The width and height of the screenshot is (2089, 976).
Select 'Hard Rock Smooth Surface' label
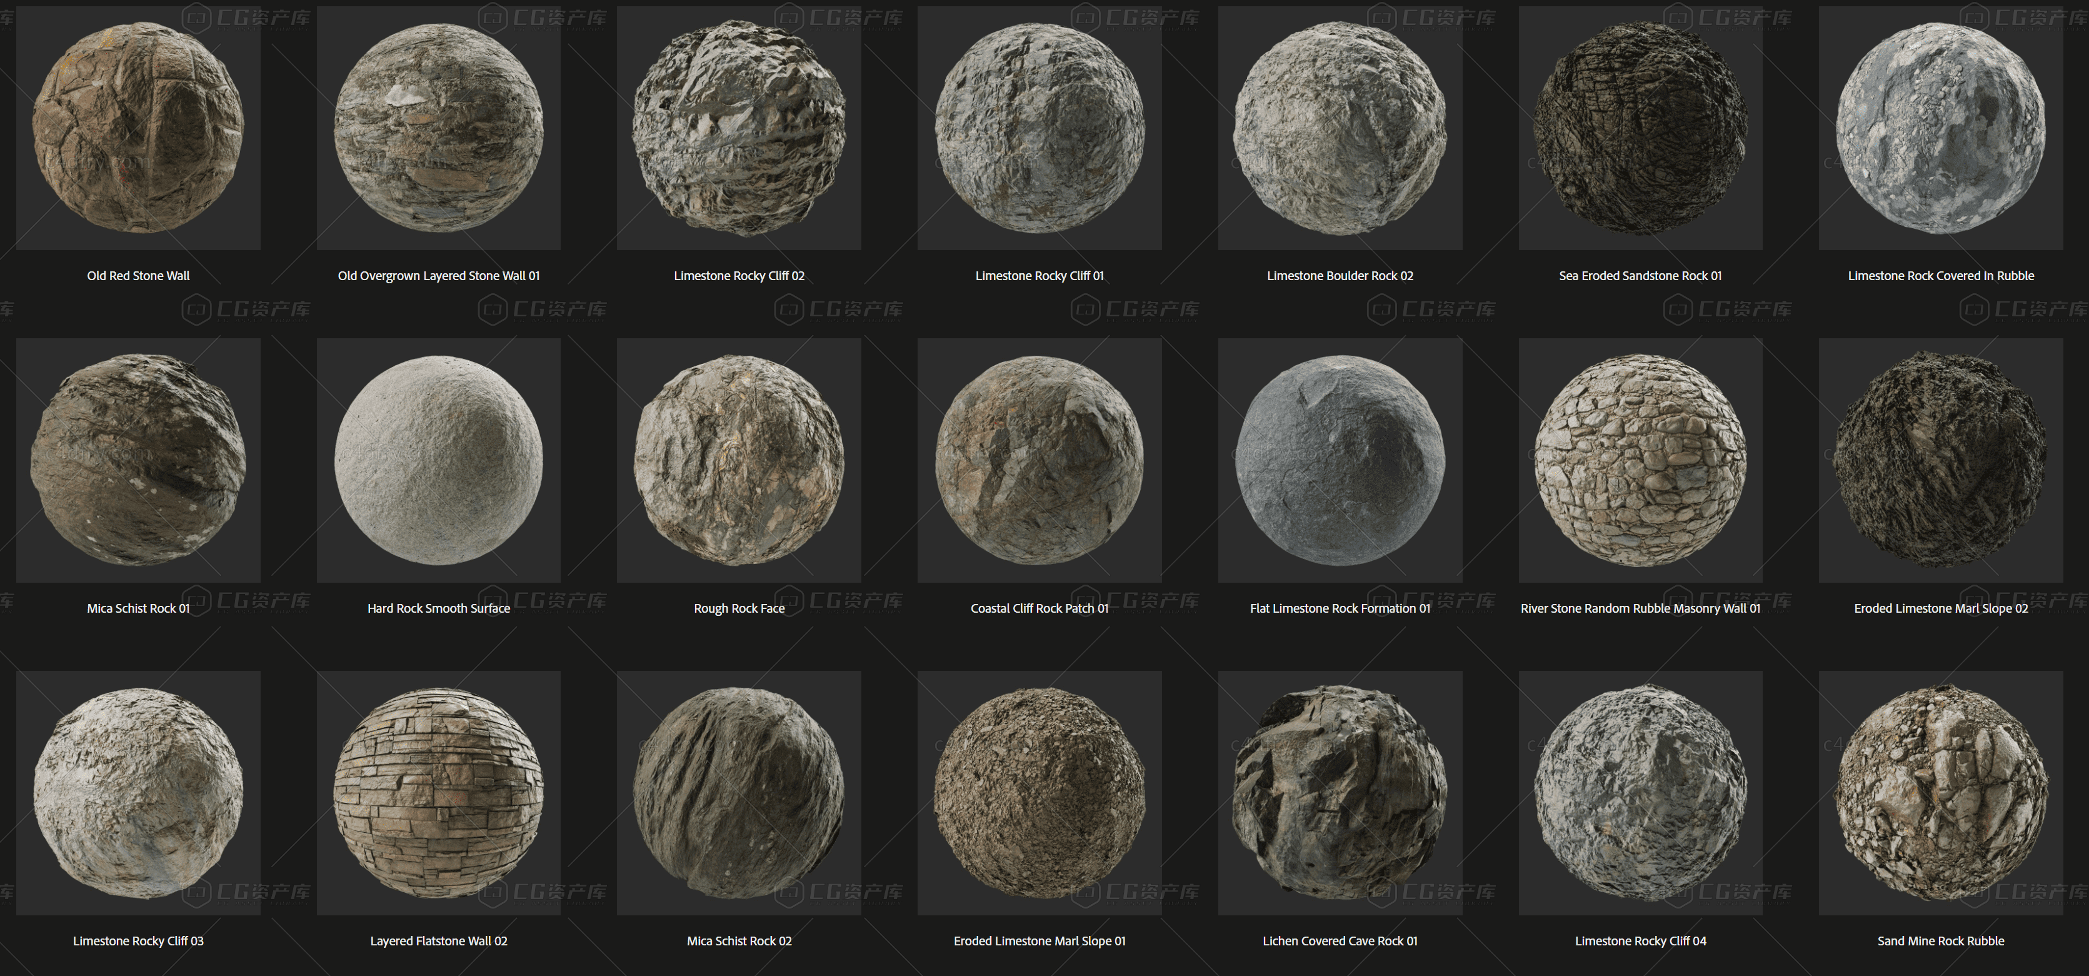[x=439, y=608]
